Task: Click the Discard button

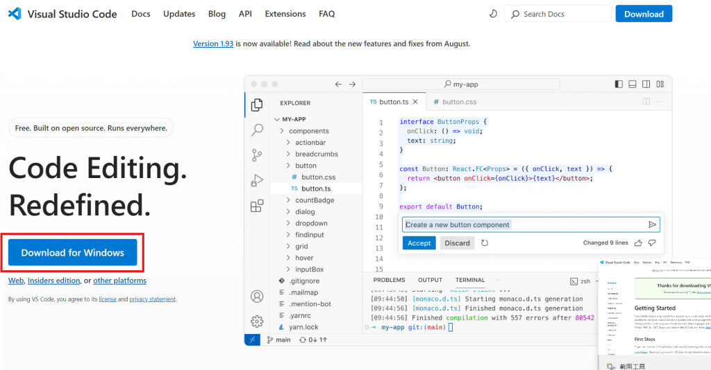Action: pos(457,243)
